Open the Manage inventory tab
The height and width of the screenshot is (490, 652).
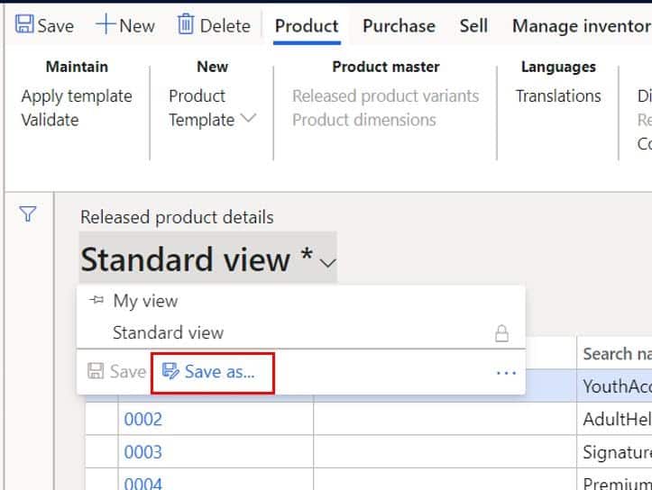[x=582, y=26]
